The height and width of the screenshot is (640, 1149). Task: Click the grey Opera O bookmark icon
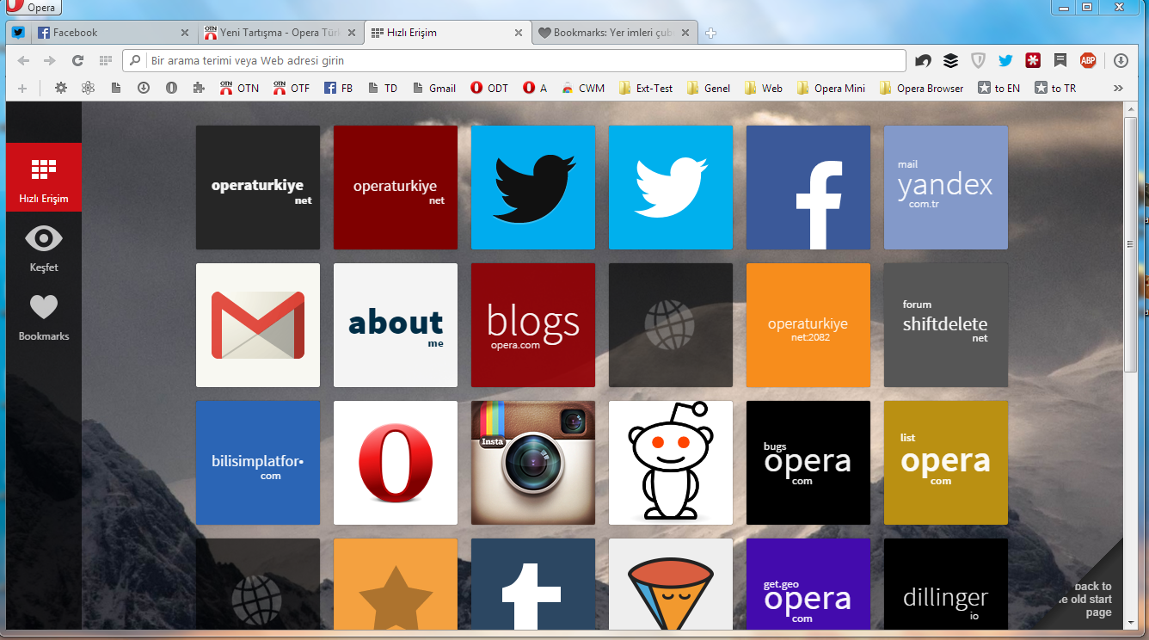pyautogui.click(x=171, y=88)
